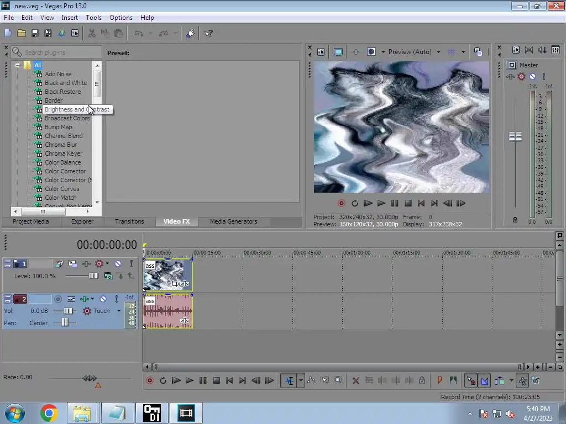Viewport: 566px width, 424px height.
Task: Select the Zoom Edit tool magnifier
Action: 338,381
